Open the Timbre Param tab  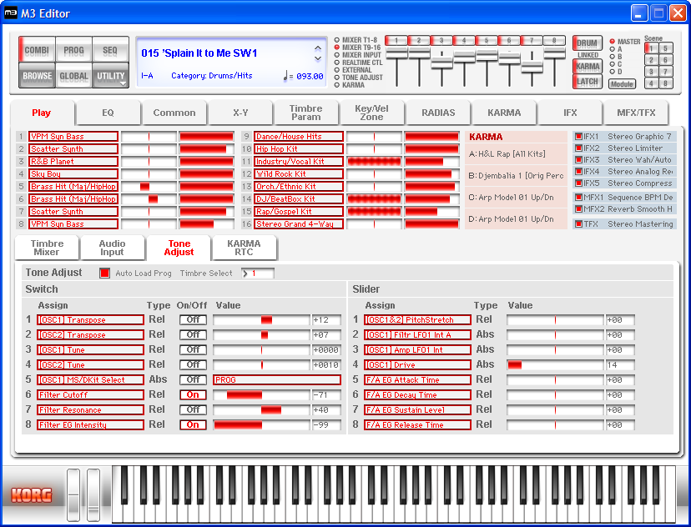point(305,113)
